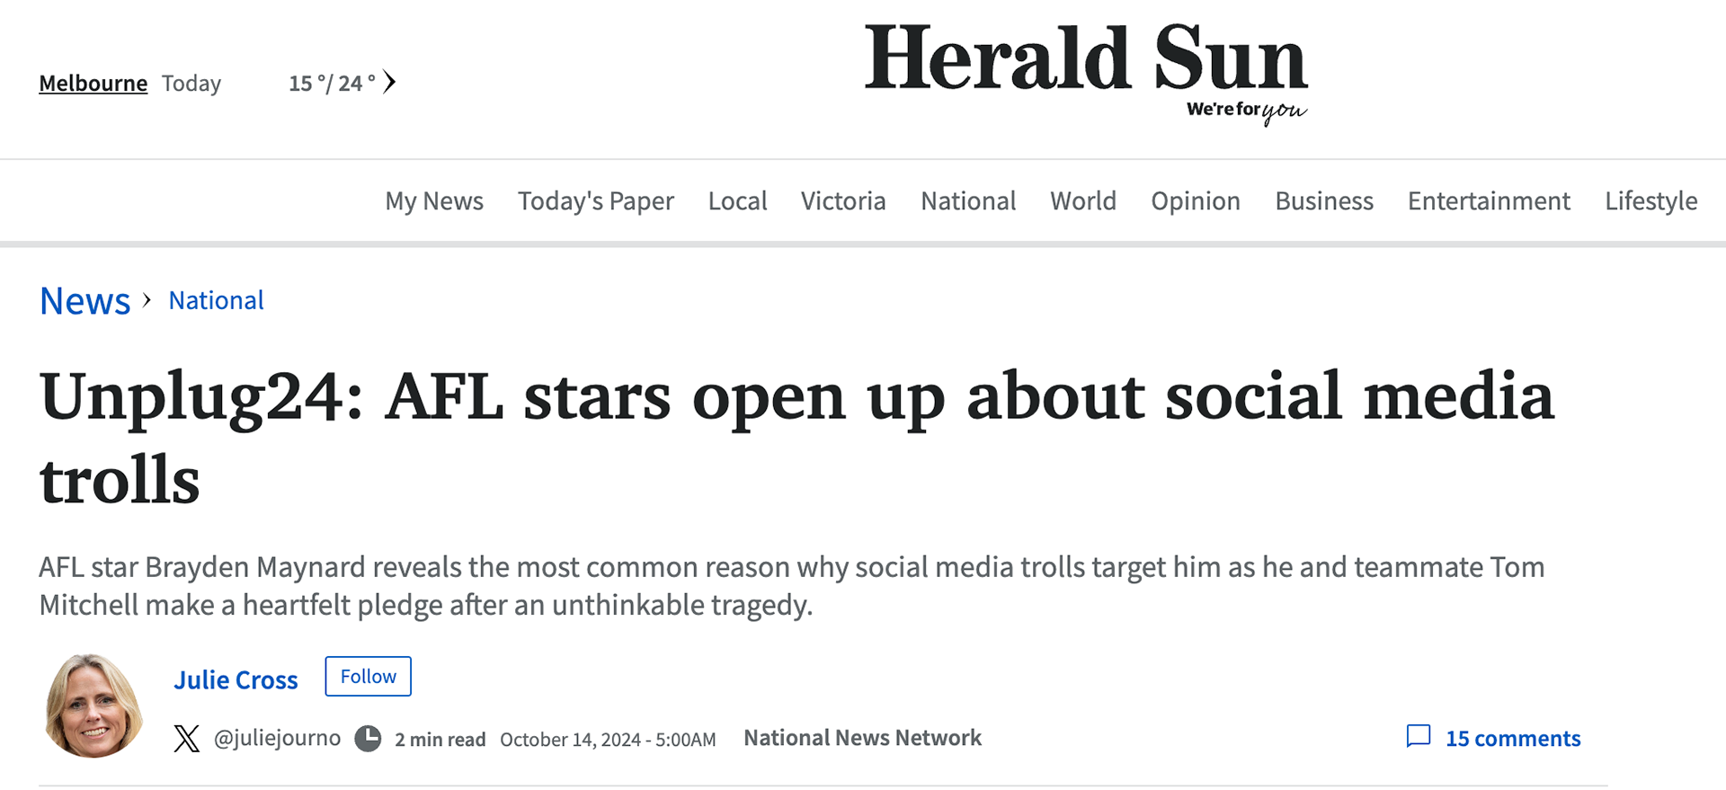Open the 15 comments link
The image size is (1726, 790).
(x=1512, y=739)
